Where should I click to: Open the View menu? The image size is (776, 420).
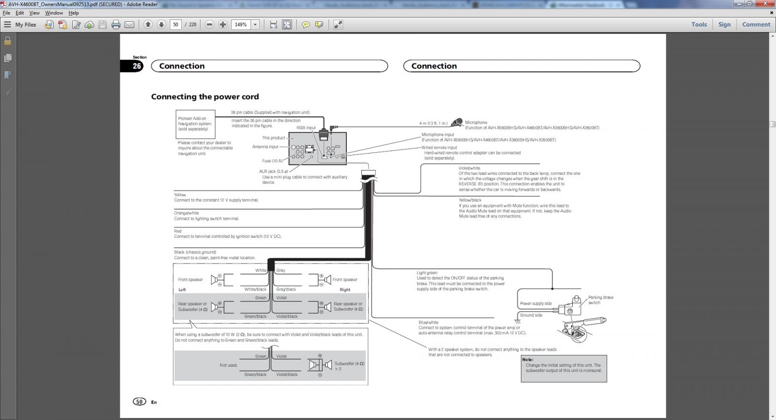34,13
